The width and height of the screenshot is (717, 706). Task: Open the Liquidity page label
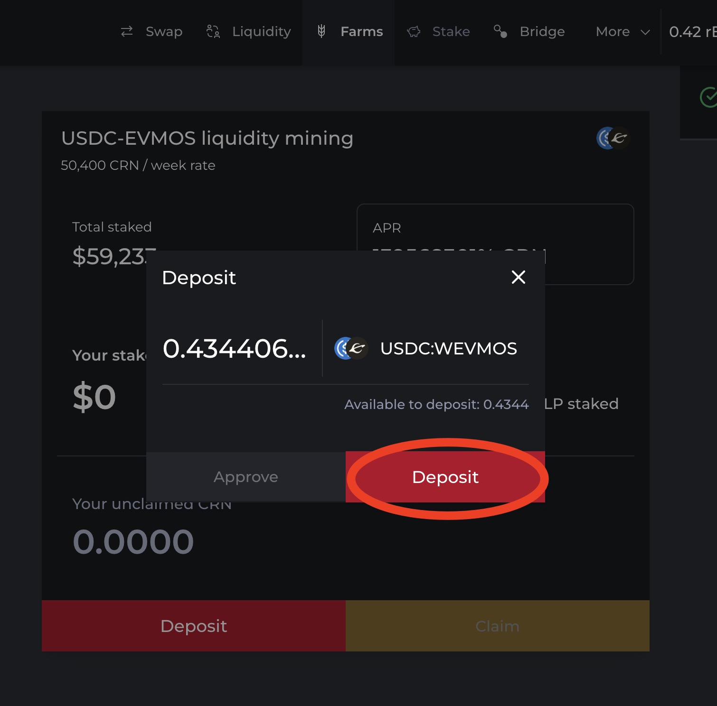261,32
